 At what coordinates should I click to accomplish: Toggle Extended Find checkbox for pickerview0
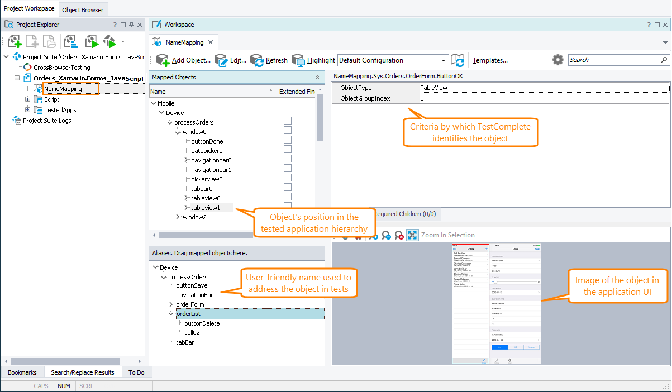pyautogui.click(x=288, y=178)
